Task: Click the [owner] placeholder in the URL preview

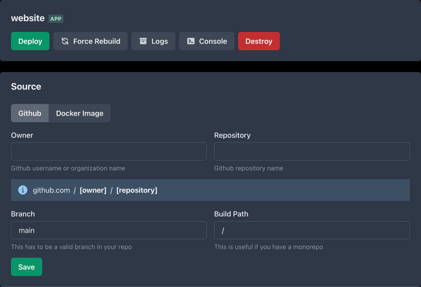Action: 93,190
